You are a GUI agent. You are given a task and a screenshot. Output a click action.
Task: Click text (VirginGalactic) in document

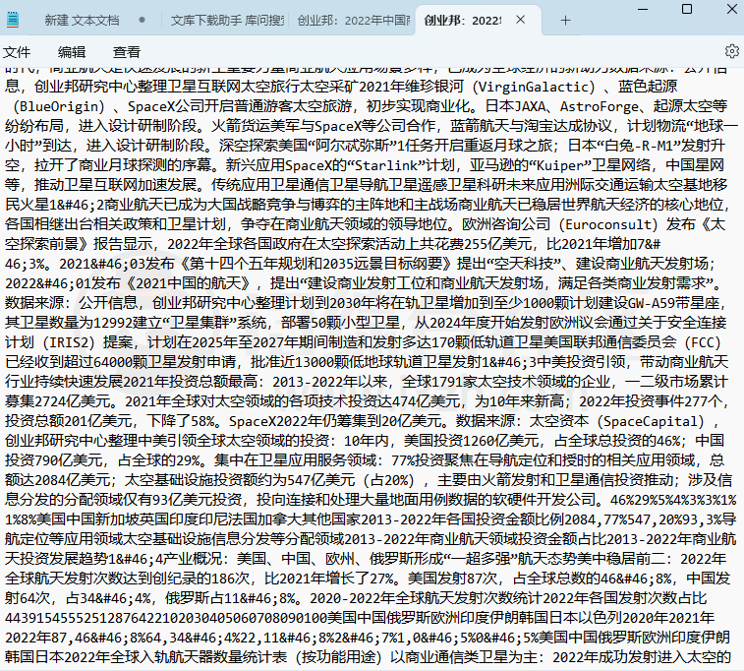(x=536, y=87)
